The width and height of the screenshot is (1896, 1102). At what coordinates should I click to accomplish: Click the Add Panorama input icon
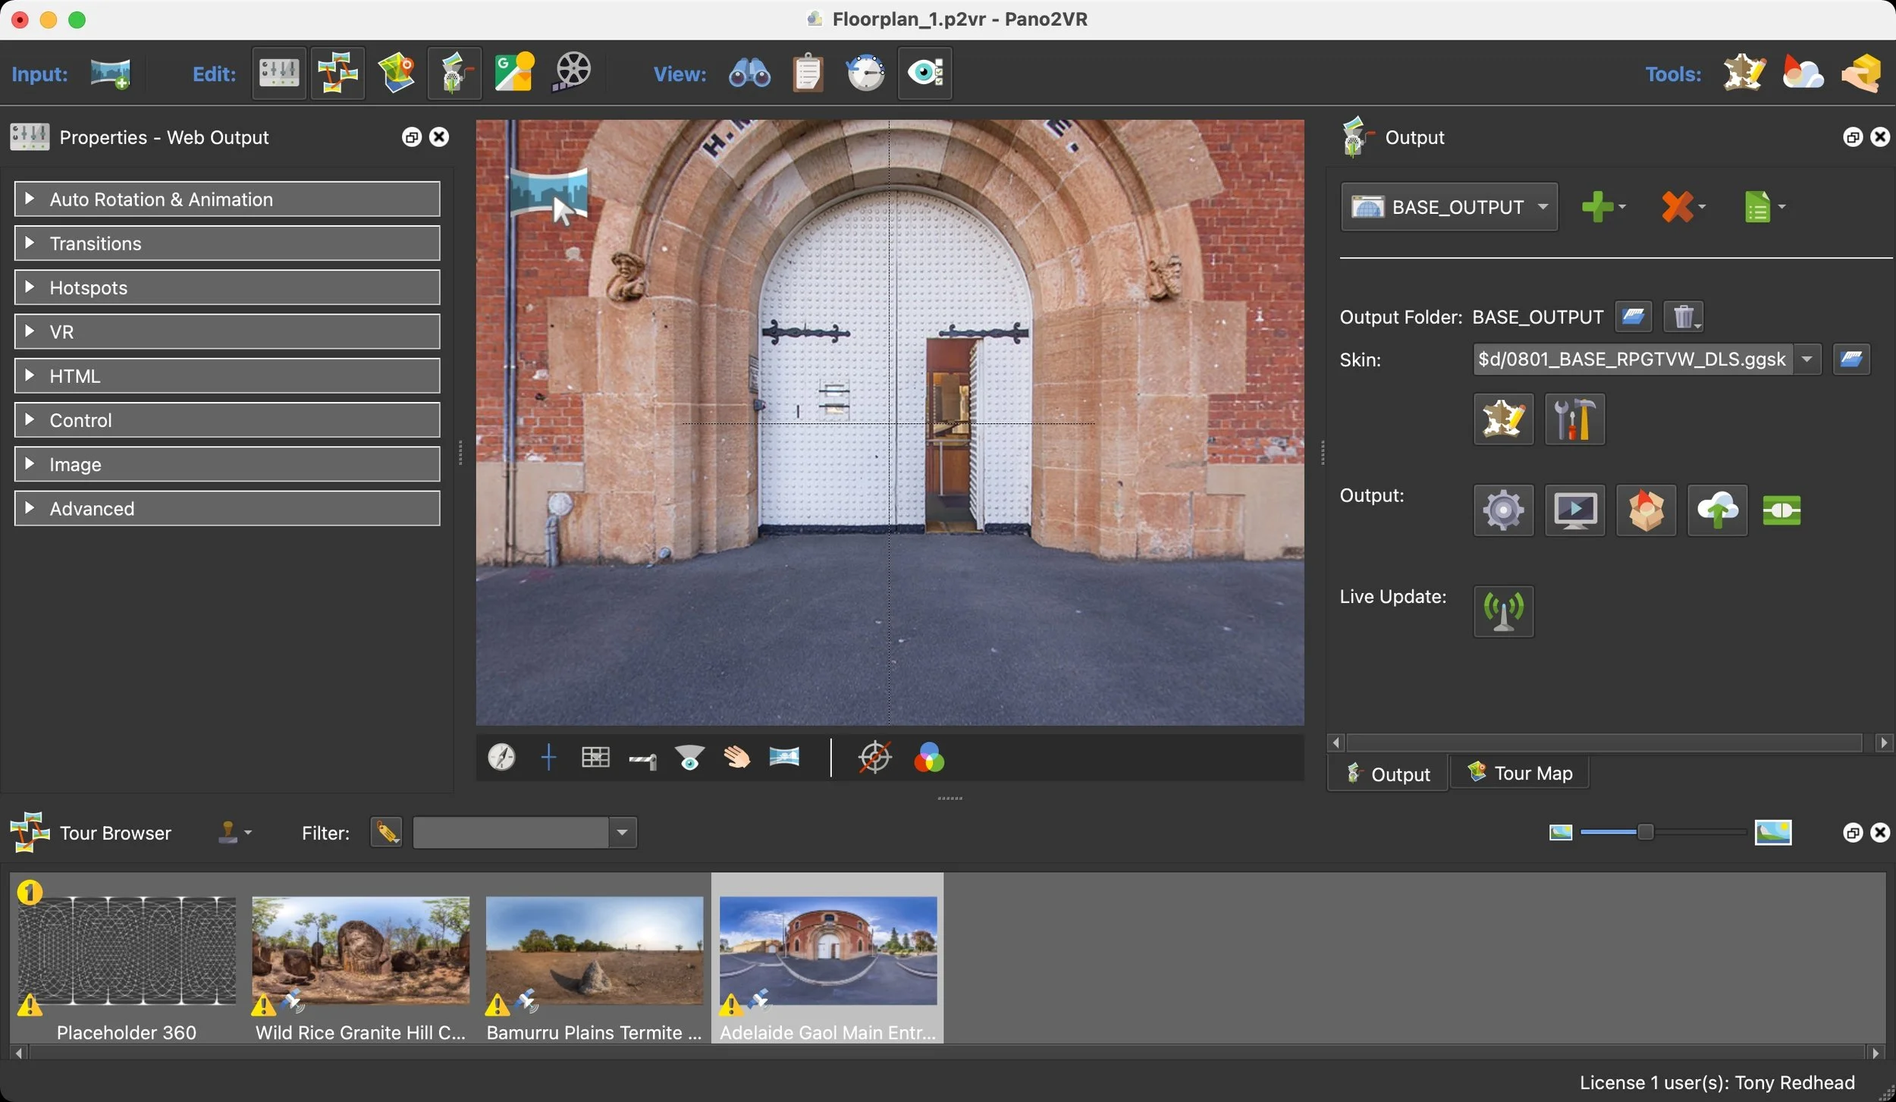[x=110, y=74]
